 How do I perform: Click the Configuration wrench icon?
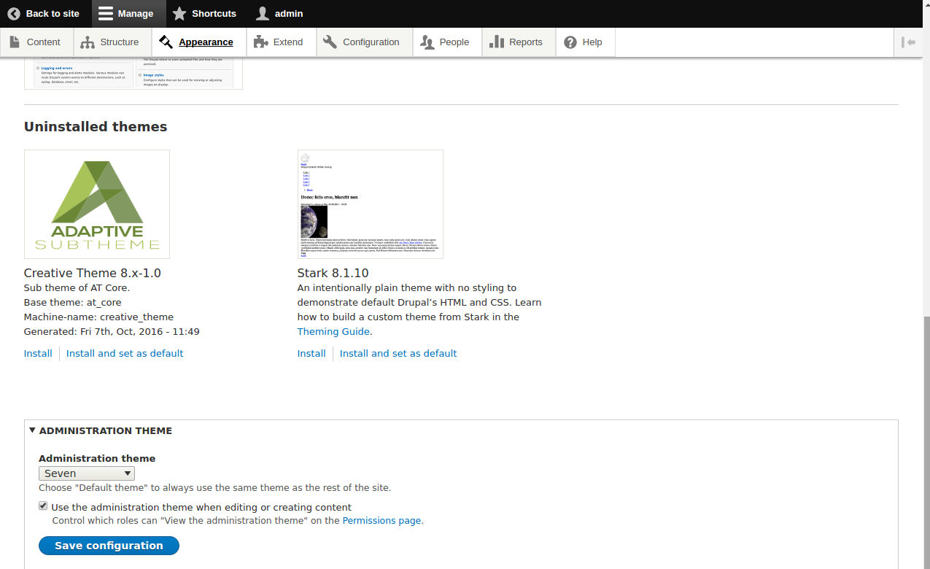pyautogui.click(x=330, y=42)
